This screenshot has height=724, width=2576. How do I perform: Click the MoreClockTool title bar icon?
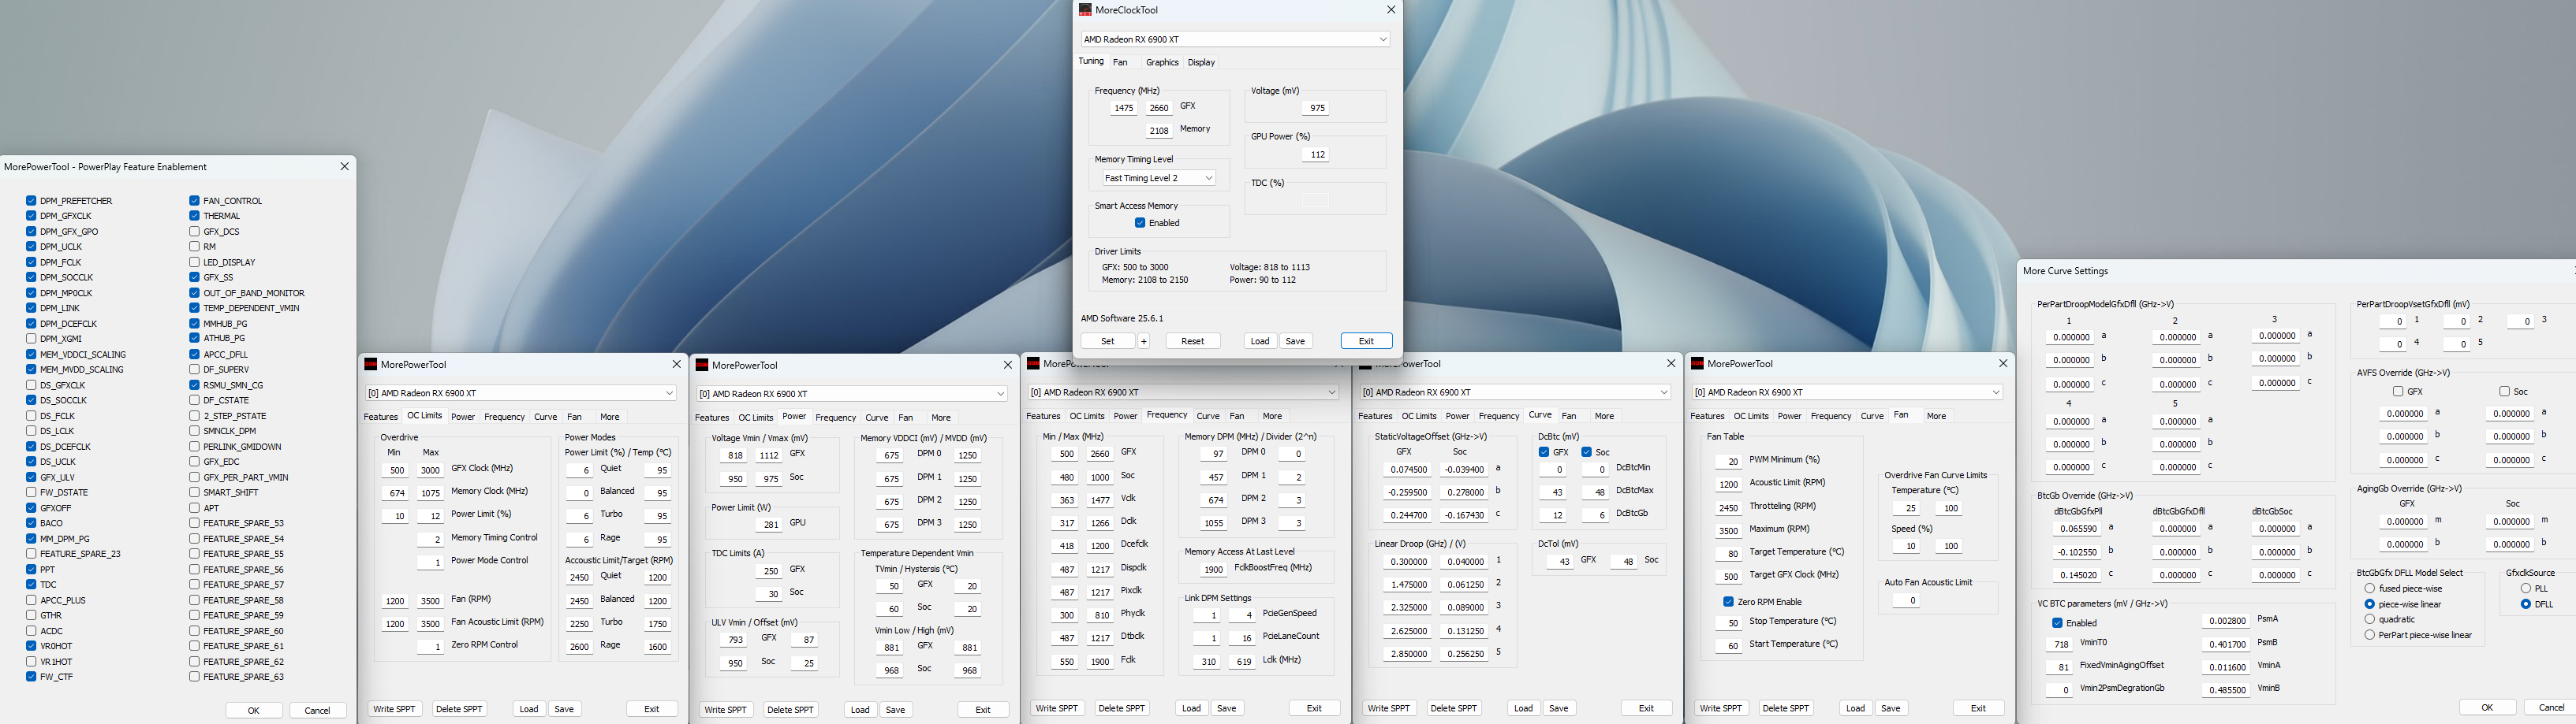click(1085, 9)
